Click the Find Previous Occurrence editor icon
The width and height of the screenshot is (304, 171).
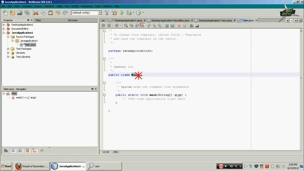(132, 26)
